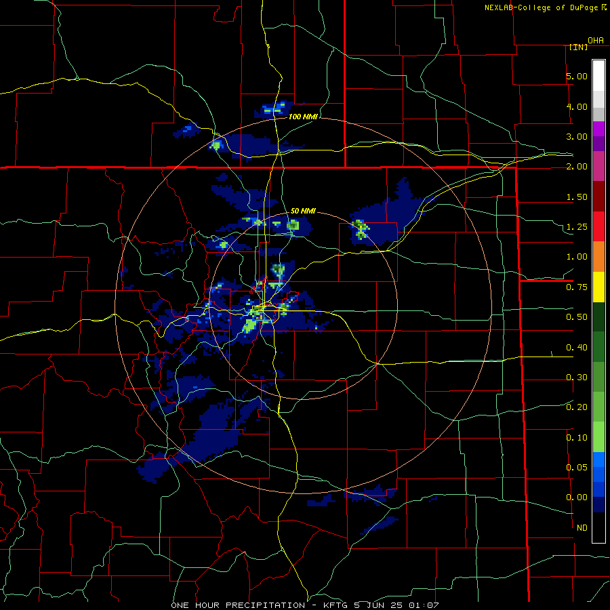Select the white swatch at legend top
This screenshot has height=610, width=610.
click(598, 76)
